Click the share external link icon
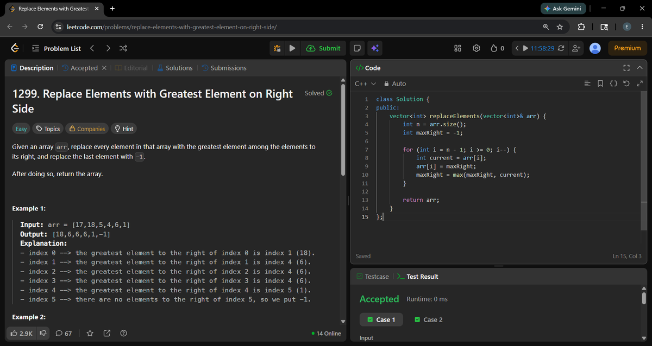Screen dimensions: 652x346 click(x=107, y=334)
